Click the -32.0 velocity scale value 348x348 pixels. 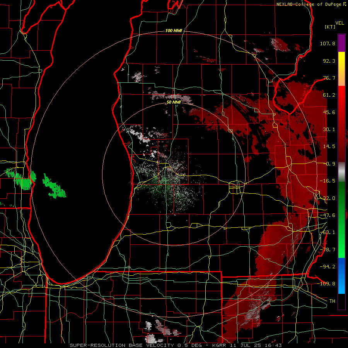pyautogui.click(x=328, y=198)
